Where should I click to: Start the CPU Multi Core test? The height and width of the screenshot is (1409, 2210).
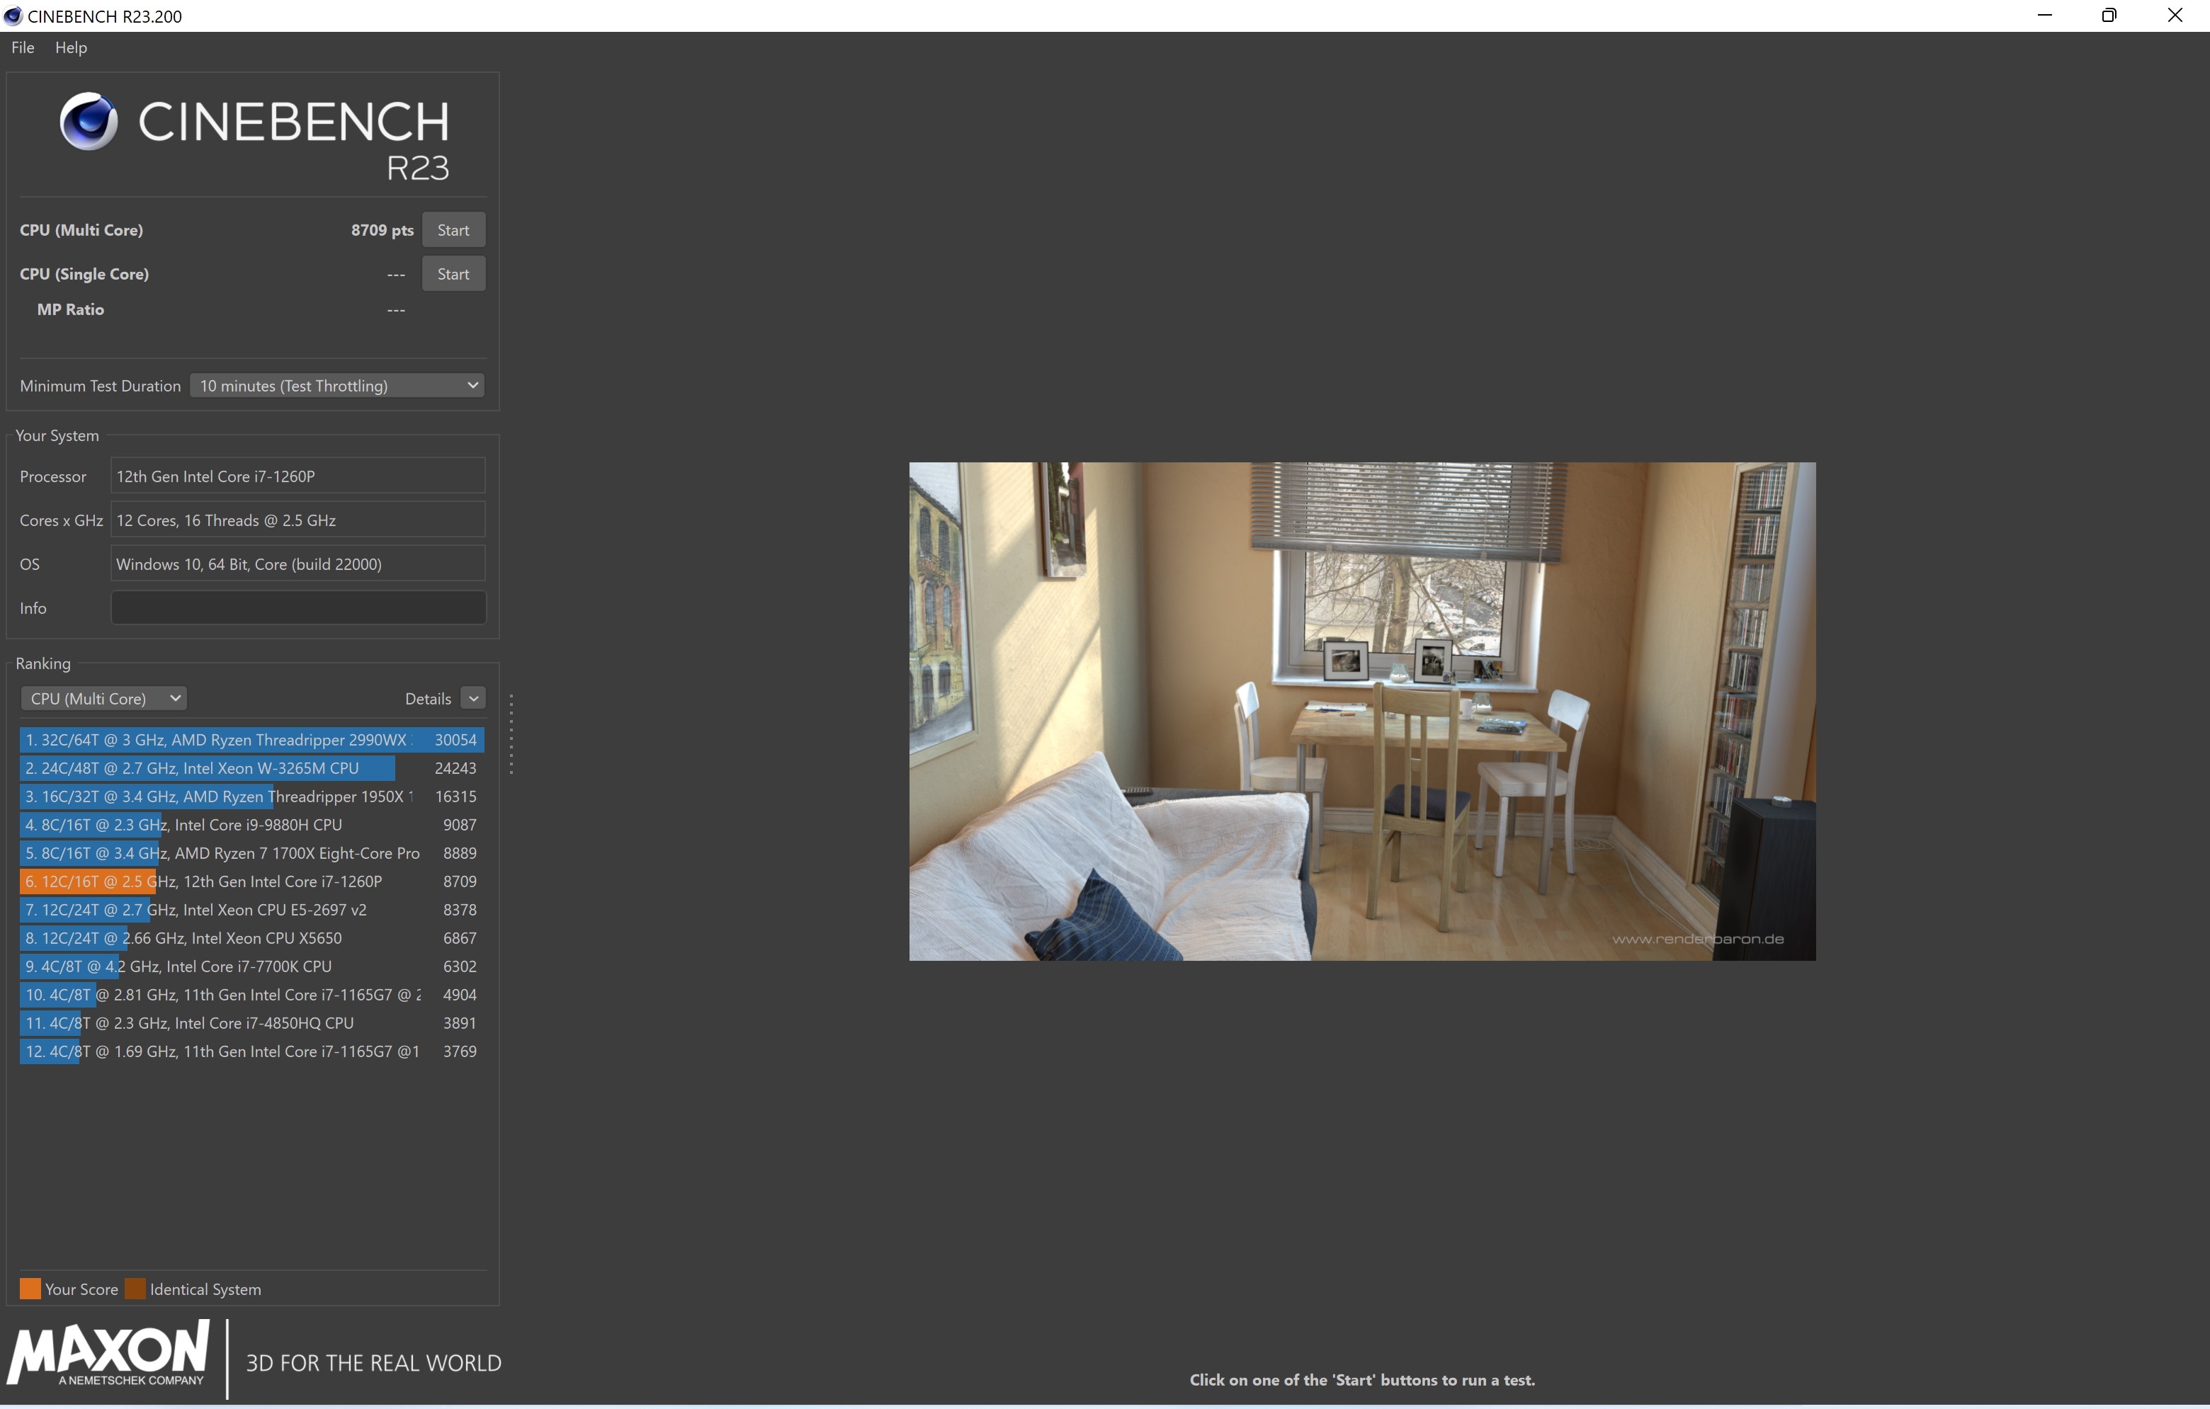tap(453, 230)
